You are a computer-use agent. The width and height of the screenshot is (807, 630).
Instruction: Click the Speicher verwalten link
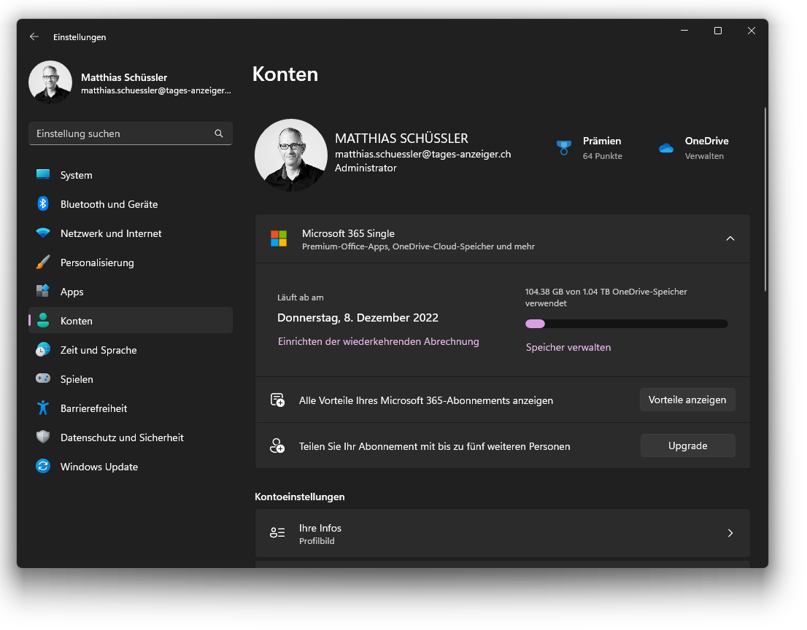pyautogui.click(x=568, y=347)
